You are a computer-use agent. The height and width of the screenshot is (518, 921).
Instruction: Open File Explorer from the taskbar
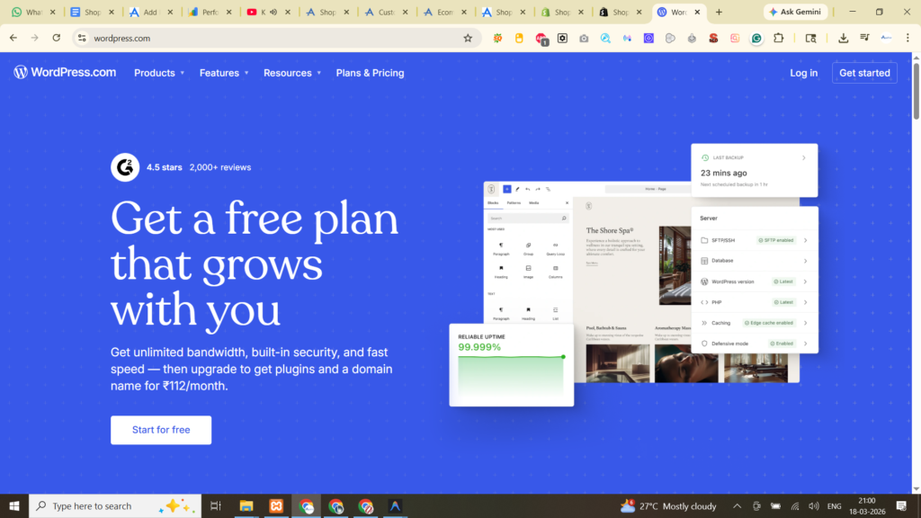tap(246, 506)
